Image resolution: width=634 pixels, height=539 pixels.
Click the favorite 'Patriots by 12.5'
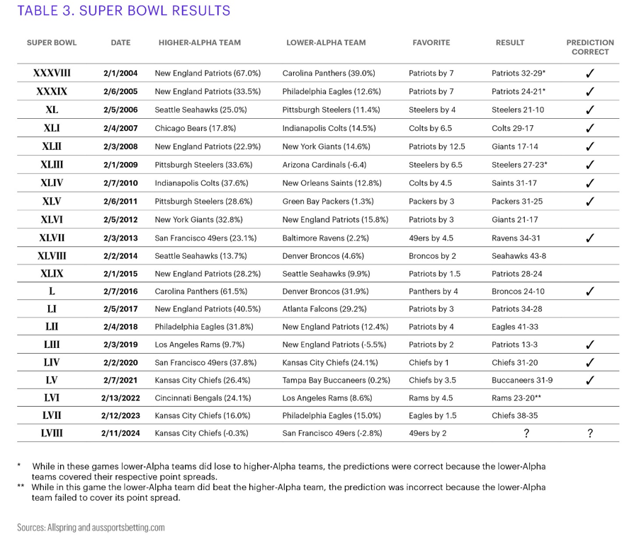pyautogui.click(x=436, y=146)
